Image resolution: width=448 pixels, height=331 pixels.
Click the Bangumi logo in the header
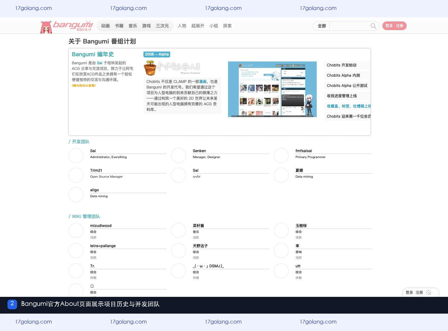coord(67,26)
